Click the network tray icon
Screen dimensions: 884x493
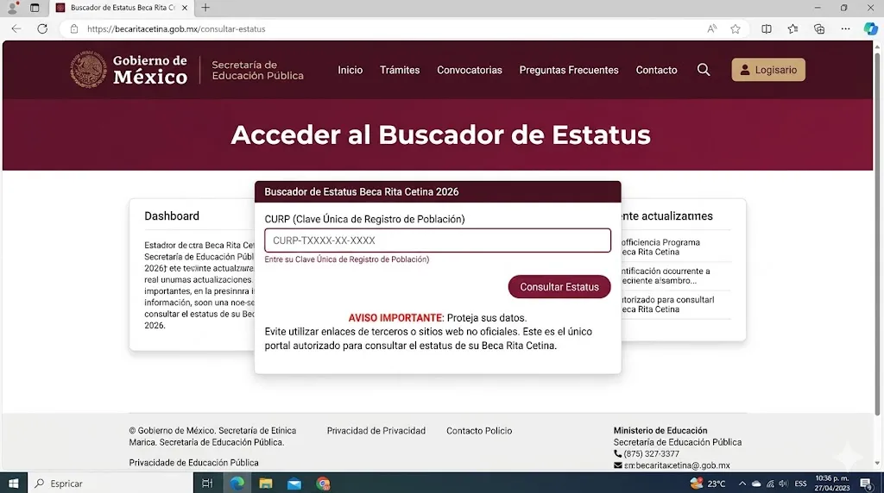point(770,484)
